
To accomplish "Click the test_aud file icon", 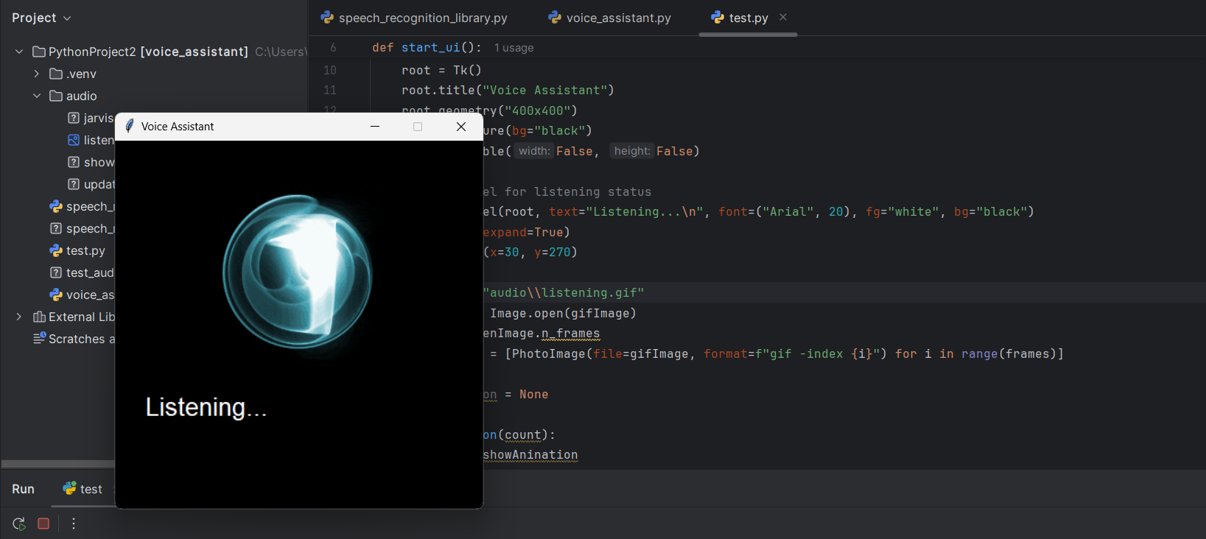I will (x=56, y=272).
